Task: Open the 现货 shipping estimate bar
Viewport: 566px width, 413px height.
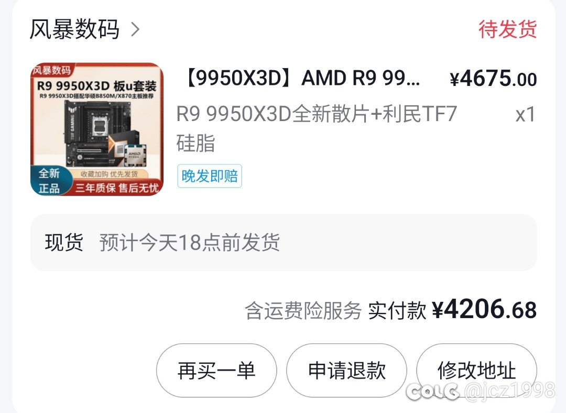Action: pyautogui.click(x=284, y=242)
